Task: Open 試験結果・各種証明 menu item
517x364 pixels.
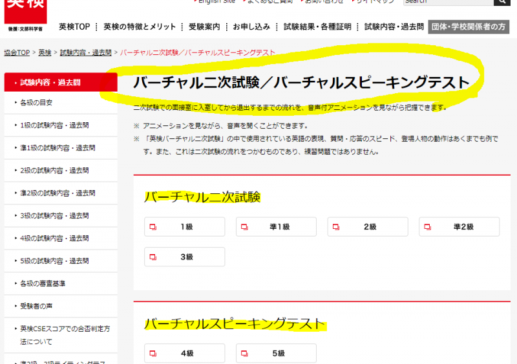Action: pos(317,27)
